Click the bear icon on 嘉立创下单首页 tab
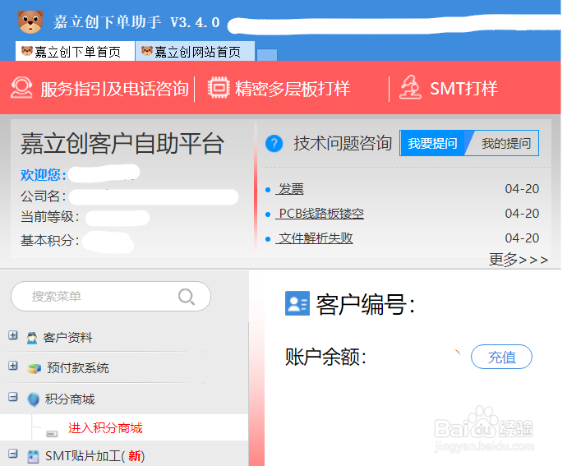Screen dimensions: 567x466 click(27, 51)
